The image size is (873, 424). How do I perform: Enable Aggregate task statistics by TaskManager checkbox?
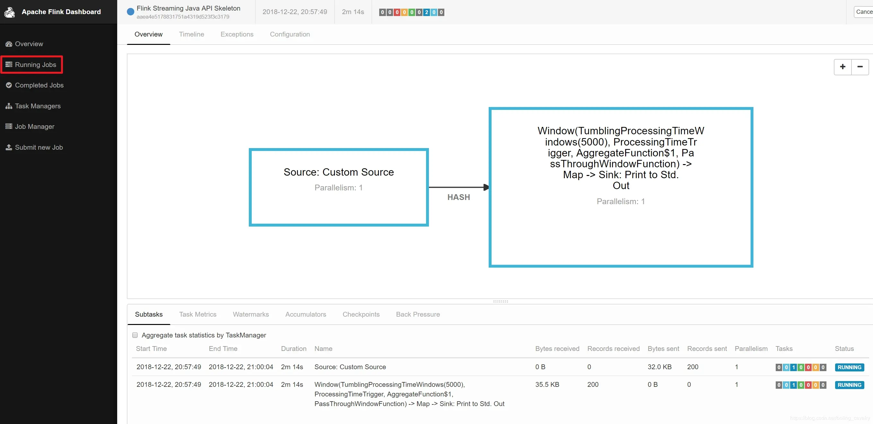point(135,335)
